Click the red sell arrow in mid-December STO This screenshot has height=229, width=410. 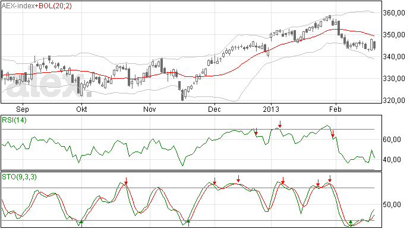click(x=238, y=179)
